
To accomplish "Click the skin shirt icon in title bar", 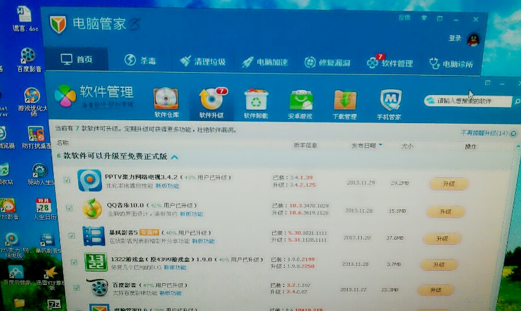I will [x=424, y=18].
